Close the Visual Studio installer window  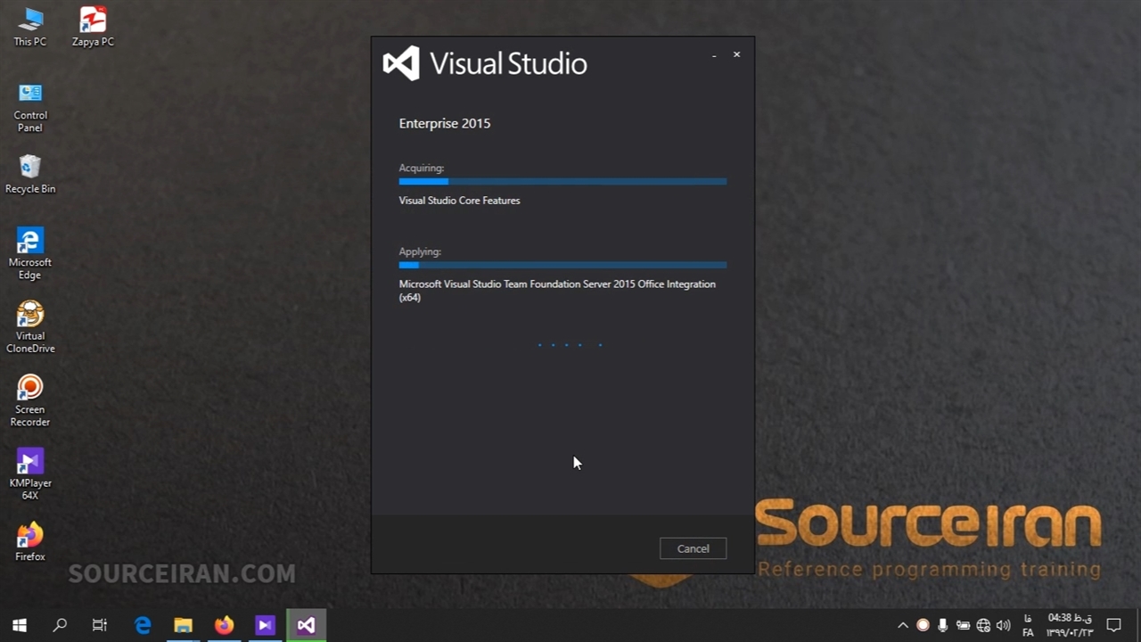click(x=736, y=54)
